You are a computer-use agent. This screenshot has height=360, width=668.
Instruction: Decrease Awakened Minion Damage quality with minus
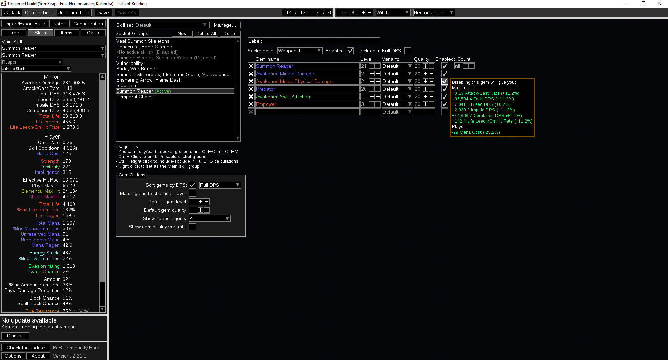click(x=431, y=74)
